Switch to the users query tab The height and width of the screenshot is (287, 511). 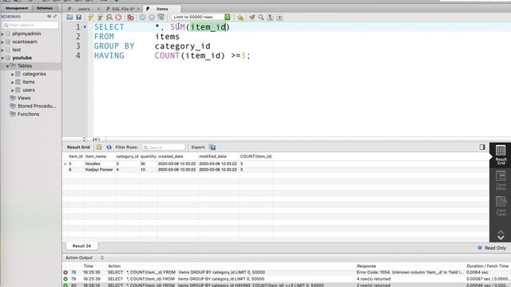[84, 9]
